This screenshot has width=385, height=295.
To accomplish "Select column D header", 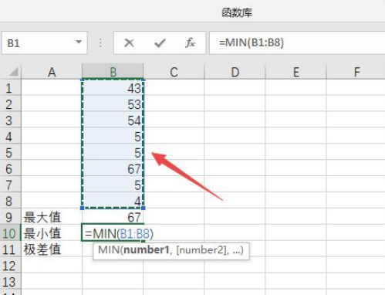I will pos(235,72).
